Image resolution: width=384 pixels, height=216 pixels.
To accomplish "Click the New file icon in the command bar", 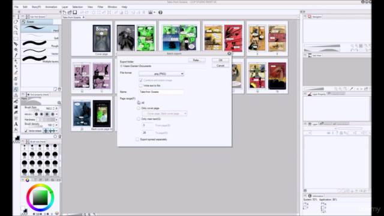I will pyautogui.click(x=64, y=13).
